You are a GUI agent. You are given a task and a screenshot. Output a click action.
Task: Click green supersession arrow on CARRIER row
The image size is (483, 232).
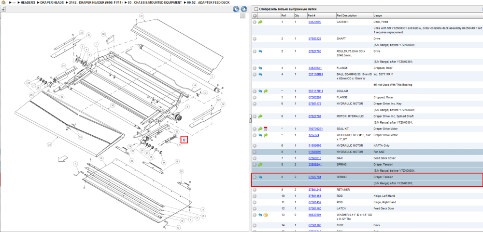(260, 22)
